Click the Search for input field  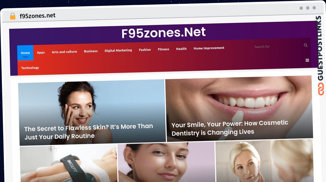click(277, 46)
